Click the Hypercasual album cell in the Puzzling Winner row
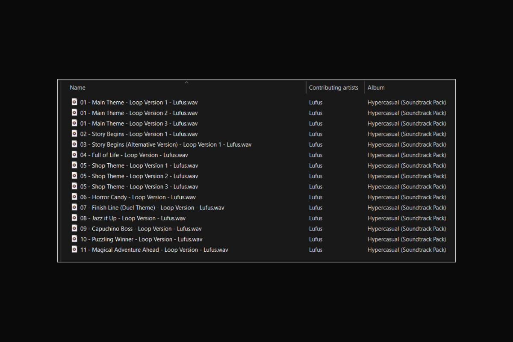The width and height of the screenshot is (513, 342). coord(407,239)
